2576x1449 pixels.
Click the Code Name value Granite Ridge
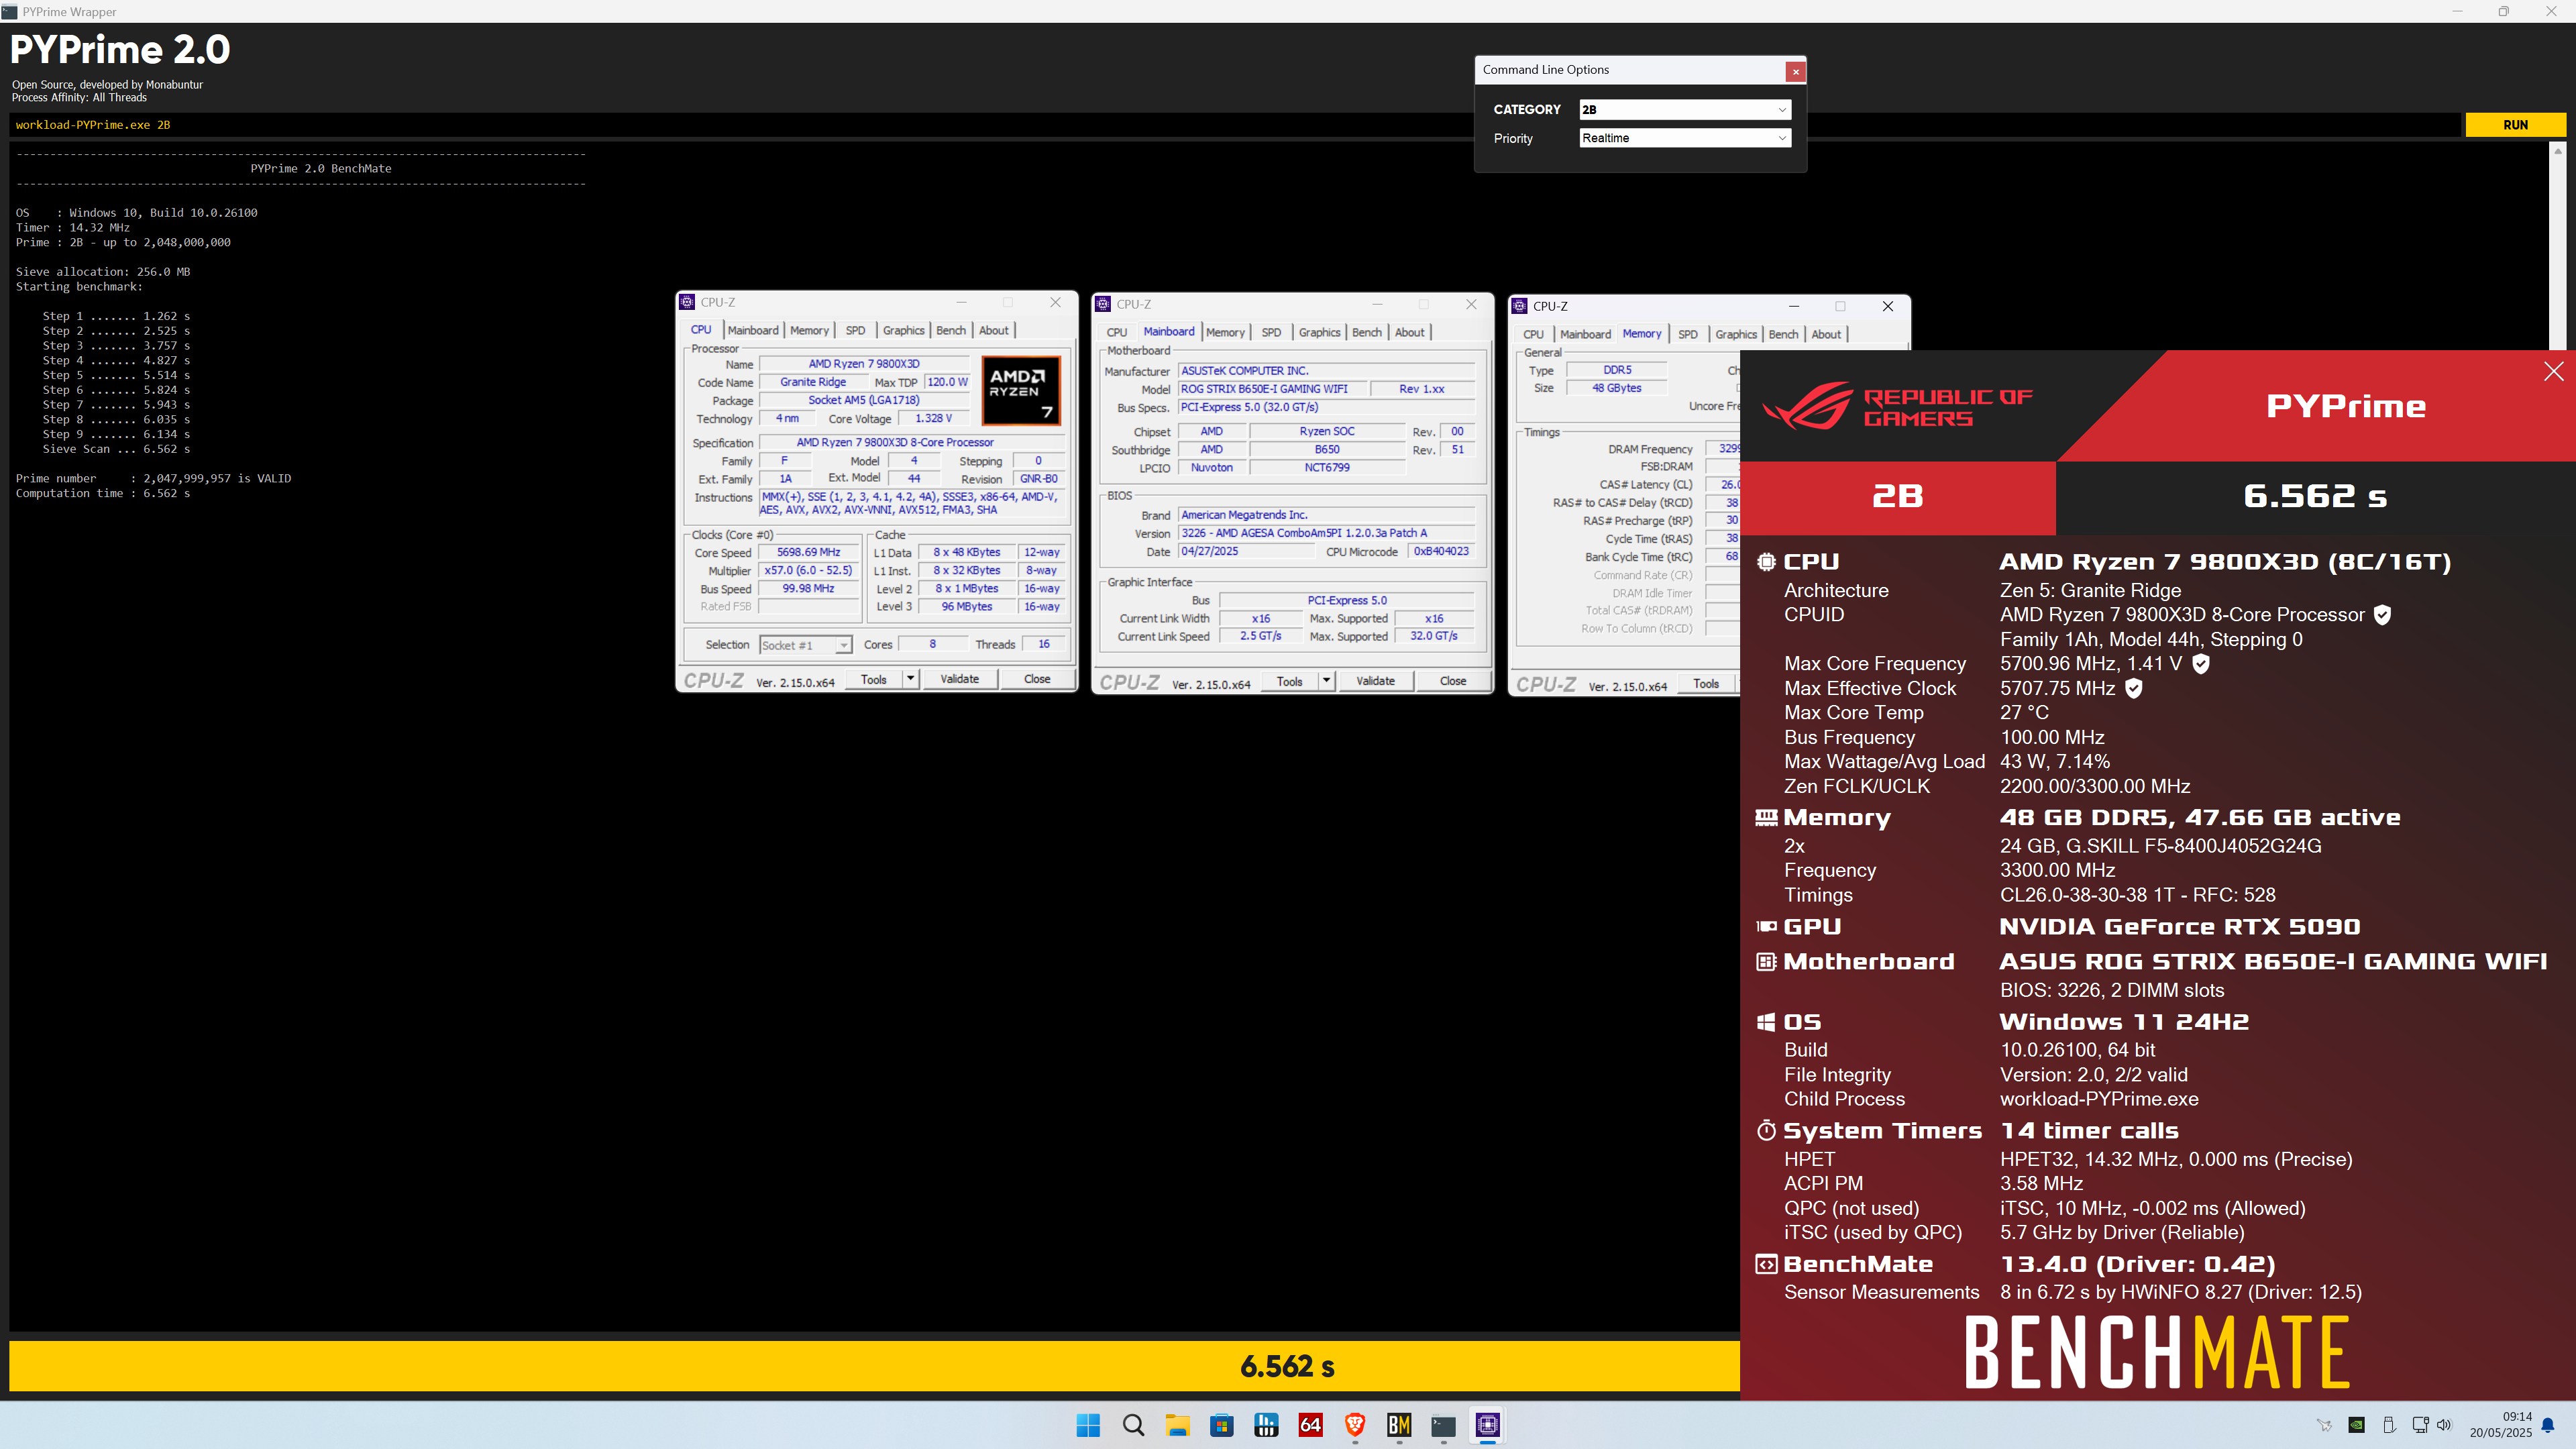point(813,382)
